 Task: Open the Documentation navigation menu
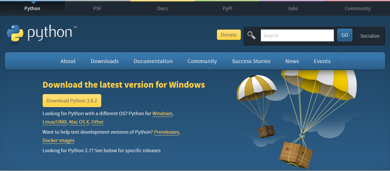(153, 61)
